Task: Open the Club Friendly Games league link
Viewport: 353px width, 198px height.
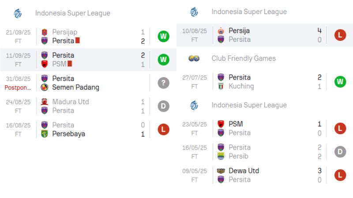Action: pyautogui.click(x=243, y=59)
